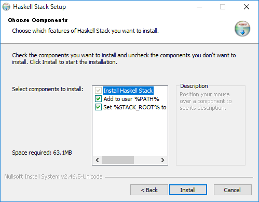This screenshot has width=259, height=202.
Task: Select the Set %STACK_ROOT% entry label
Action: pyautogui.click(x=135, y=107)
